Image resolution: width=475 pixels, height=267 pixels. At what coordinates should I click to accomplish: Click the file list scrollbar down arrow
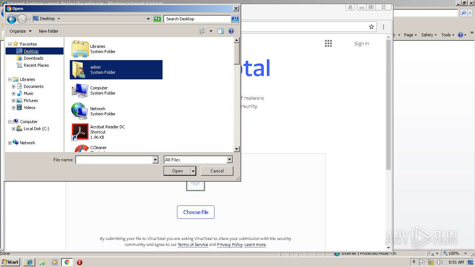[x=237, y=149]
